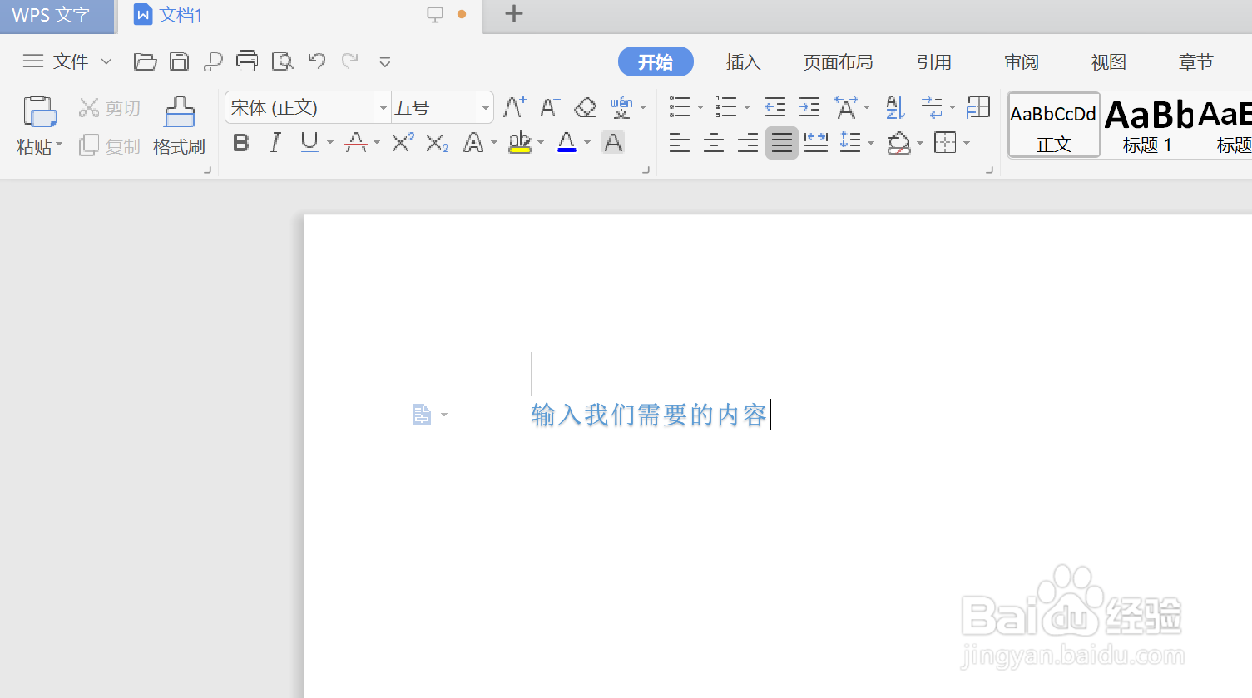Click the Increase Font Size icon
The width and height of the screenshot is (1252, 698).
(512, 106)
